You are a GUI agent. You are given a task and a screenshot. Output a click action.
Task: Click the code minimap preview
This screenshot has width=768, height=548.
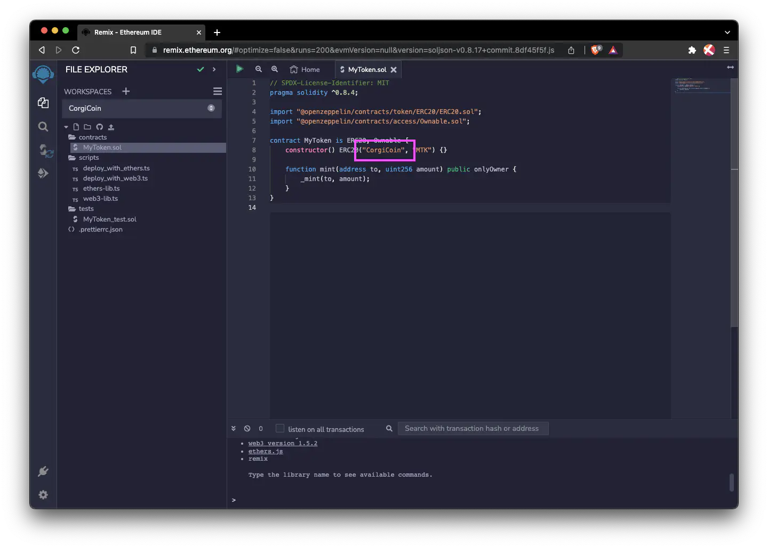700,86
